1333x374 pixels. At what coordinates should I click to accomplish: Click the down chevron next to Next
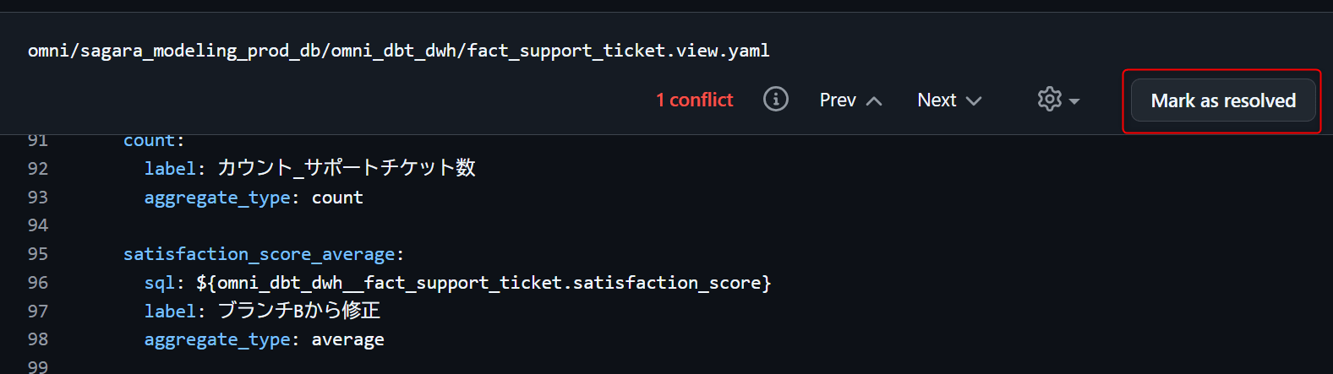[x=974, y=101]
